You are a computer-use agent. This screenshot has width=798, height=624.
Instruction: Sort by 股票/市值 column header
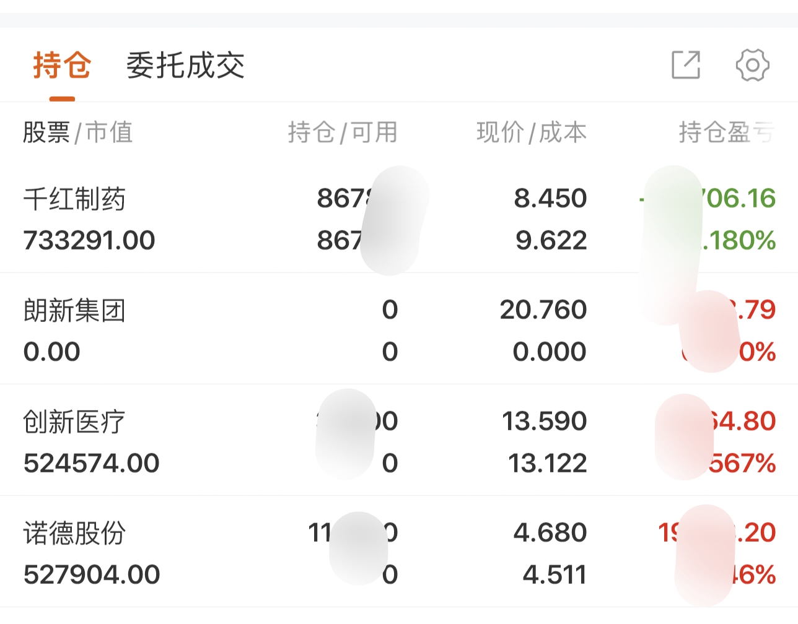tap(78, 132)
